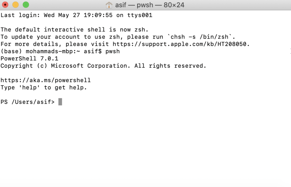The height and width of the screenshot is (187, 291).
Task: Open the https://aka.ms/powershell link
Action: point(46,80)
